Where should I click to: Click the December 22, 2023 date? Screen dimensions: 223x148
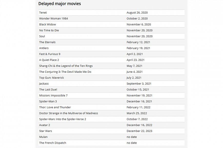139,131
